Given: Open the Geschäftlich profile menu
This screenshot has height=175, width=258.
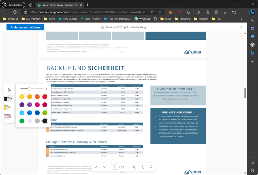Looking at the screenshot, I should pyautogui.click(x=13, y=5).
